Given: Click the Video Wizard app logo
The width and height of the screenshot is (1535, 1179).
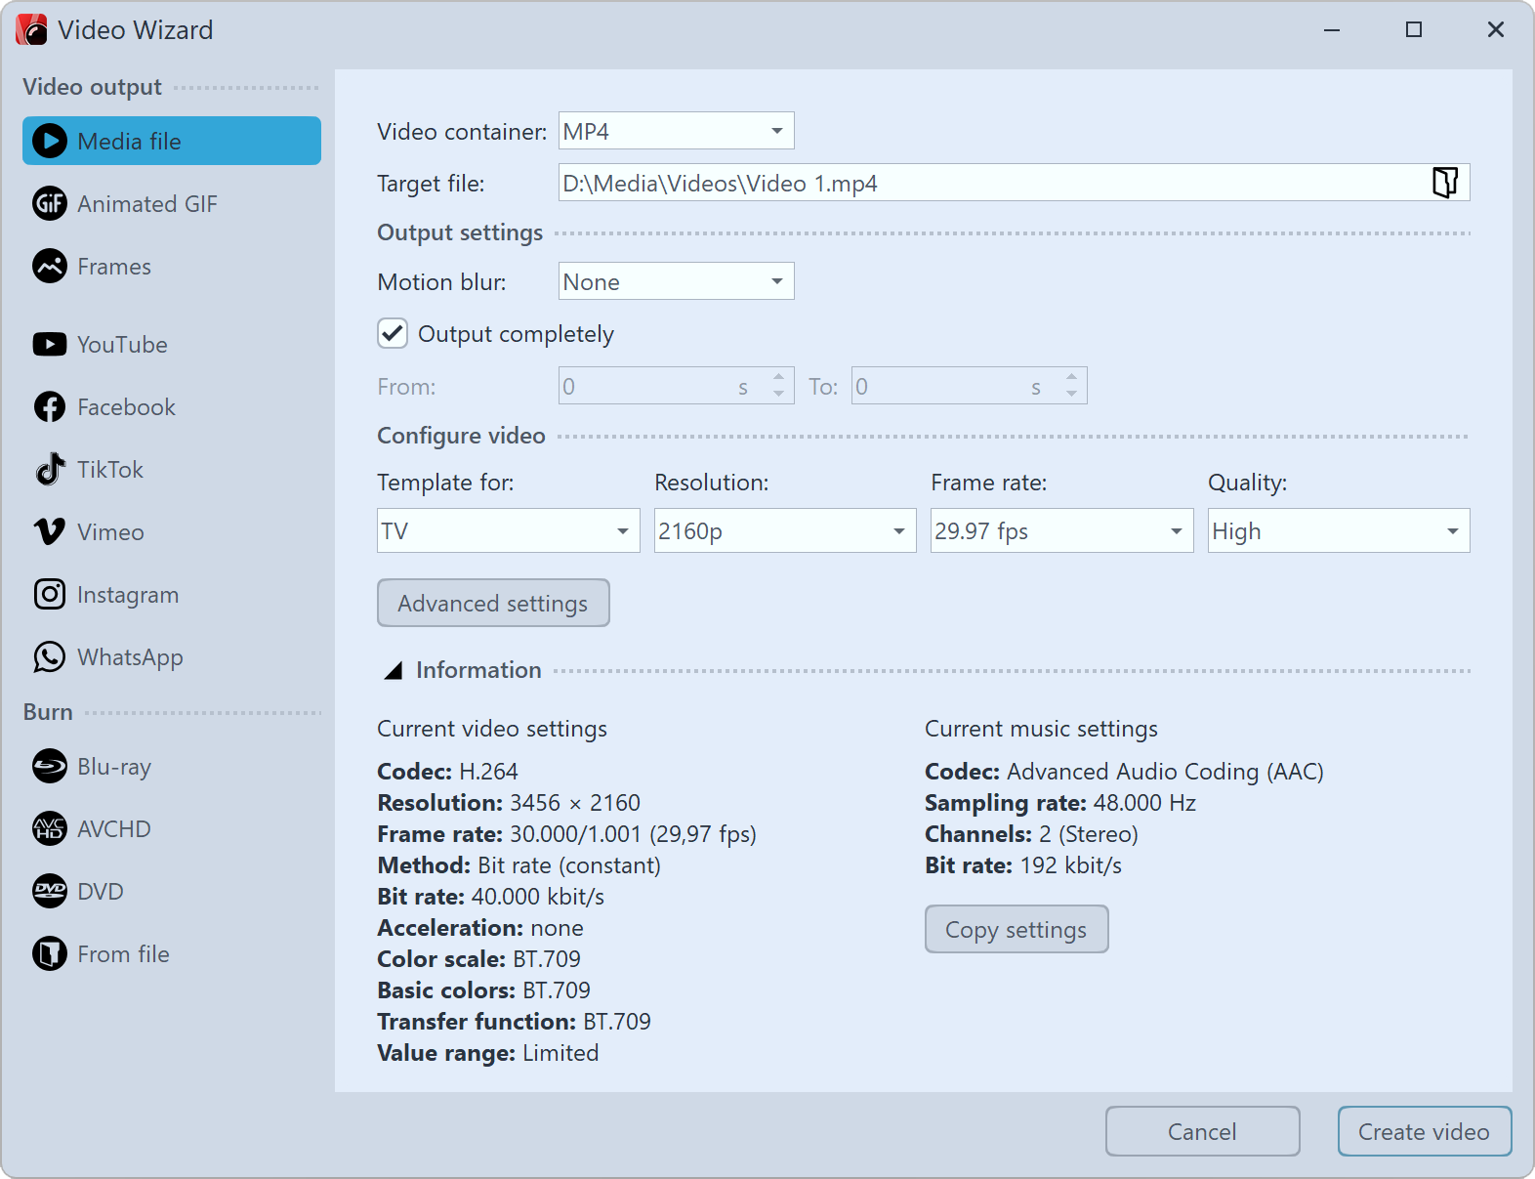Looking at the screenshot, I should [31, 30].
